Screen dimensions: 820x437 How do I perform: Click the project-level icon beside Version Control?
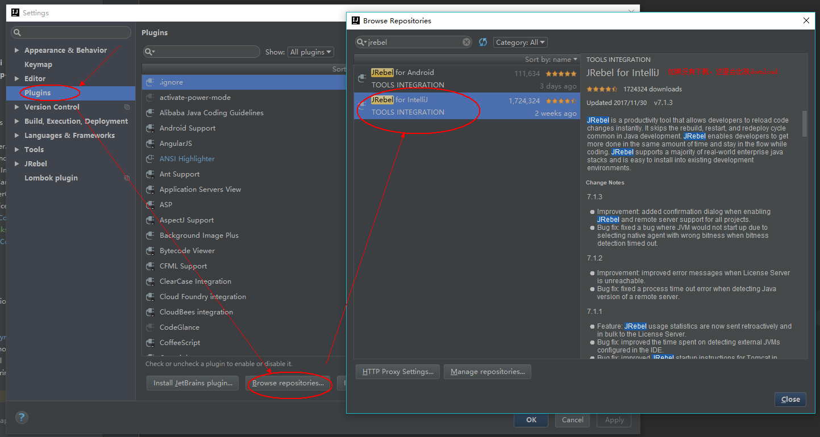tap(127, 107)
